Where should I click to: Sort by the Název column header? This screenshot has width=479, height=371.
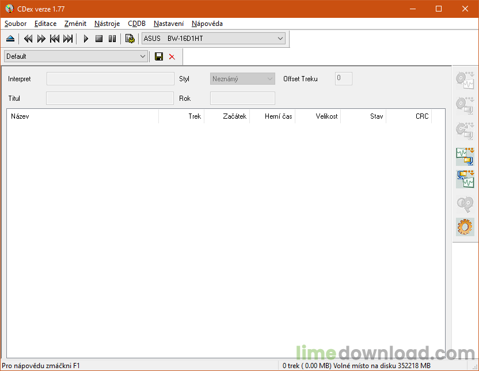(x=82, y=116)
